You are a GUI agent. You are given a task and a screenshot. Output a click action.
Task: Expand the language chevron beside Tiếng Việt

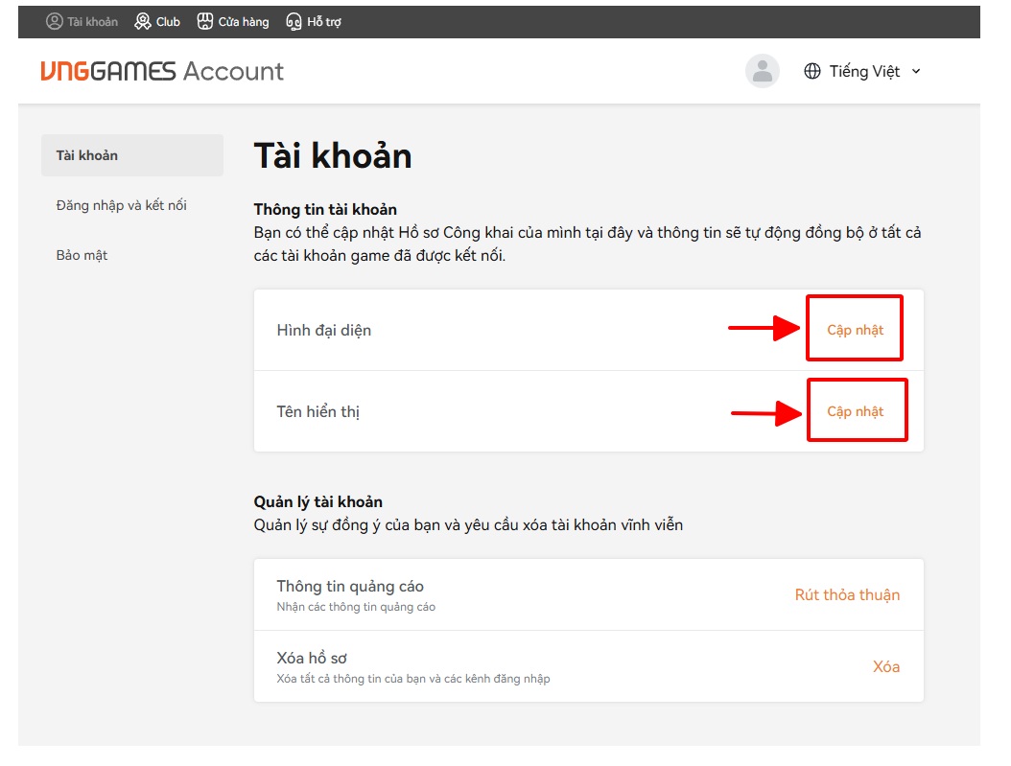pos(916,71)
